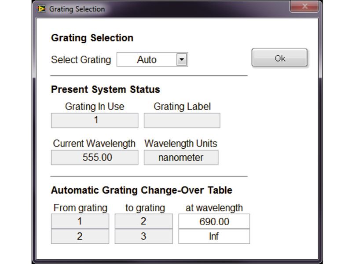
Task: Select the Current Wavelength value 555.00
Action: [94, 157]
